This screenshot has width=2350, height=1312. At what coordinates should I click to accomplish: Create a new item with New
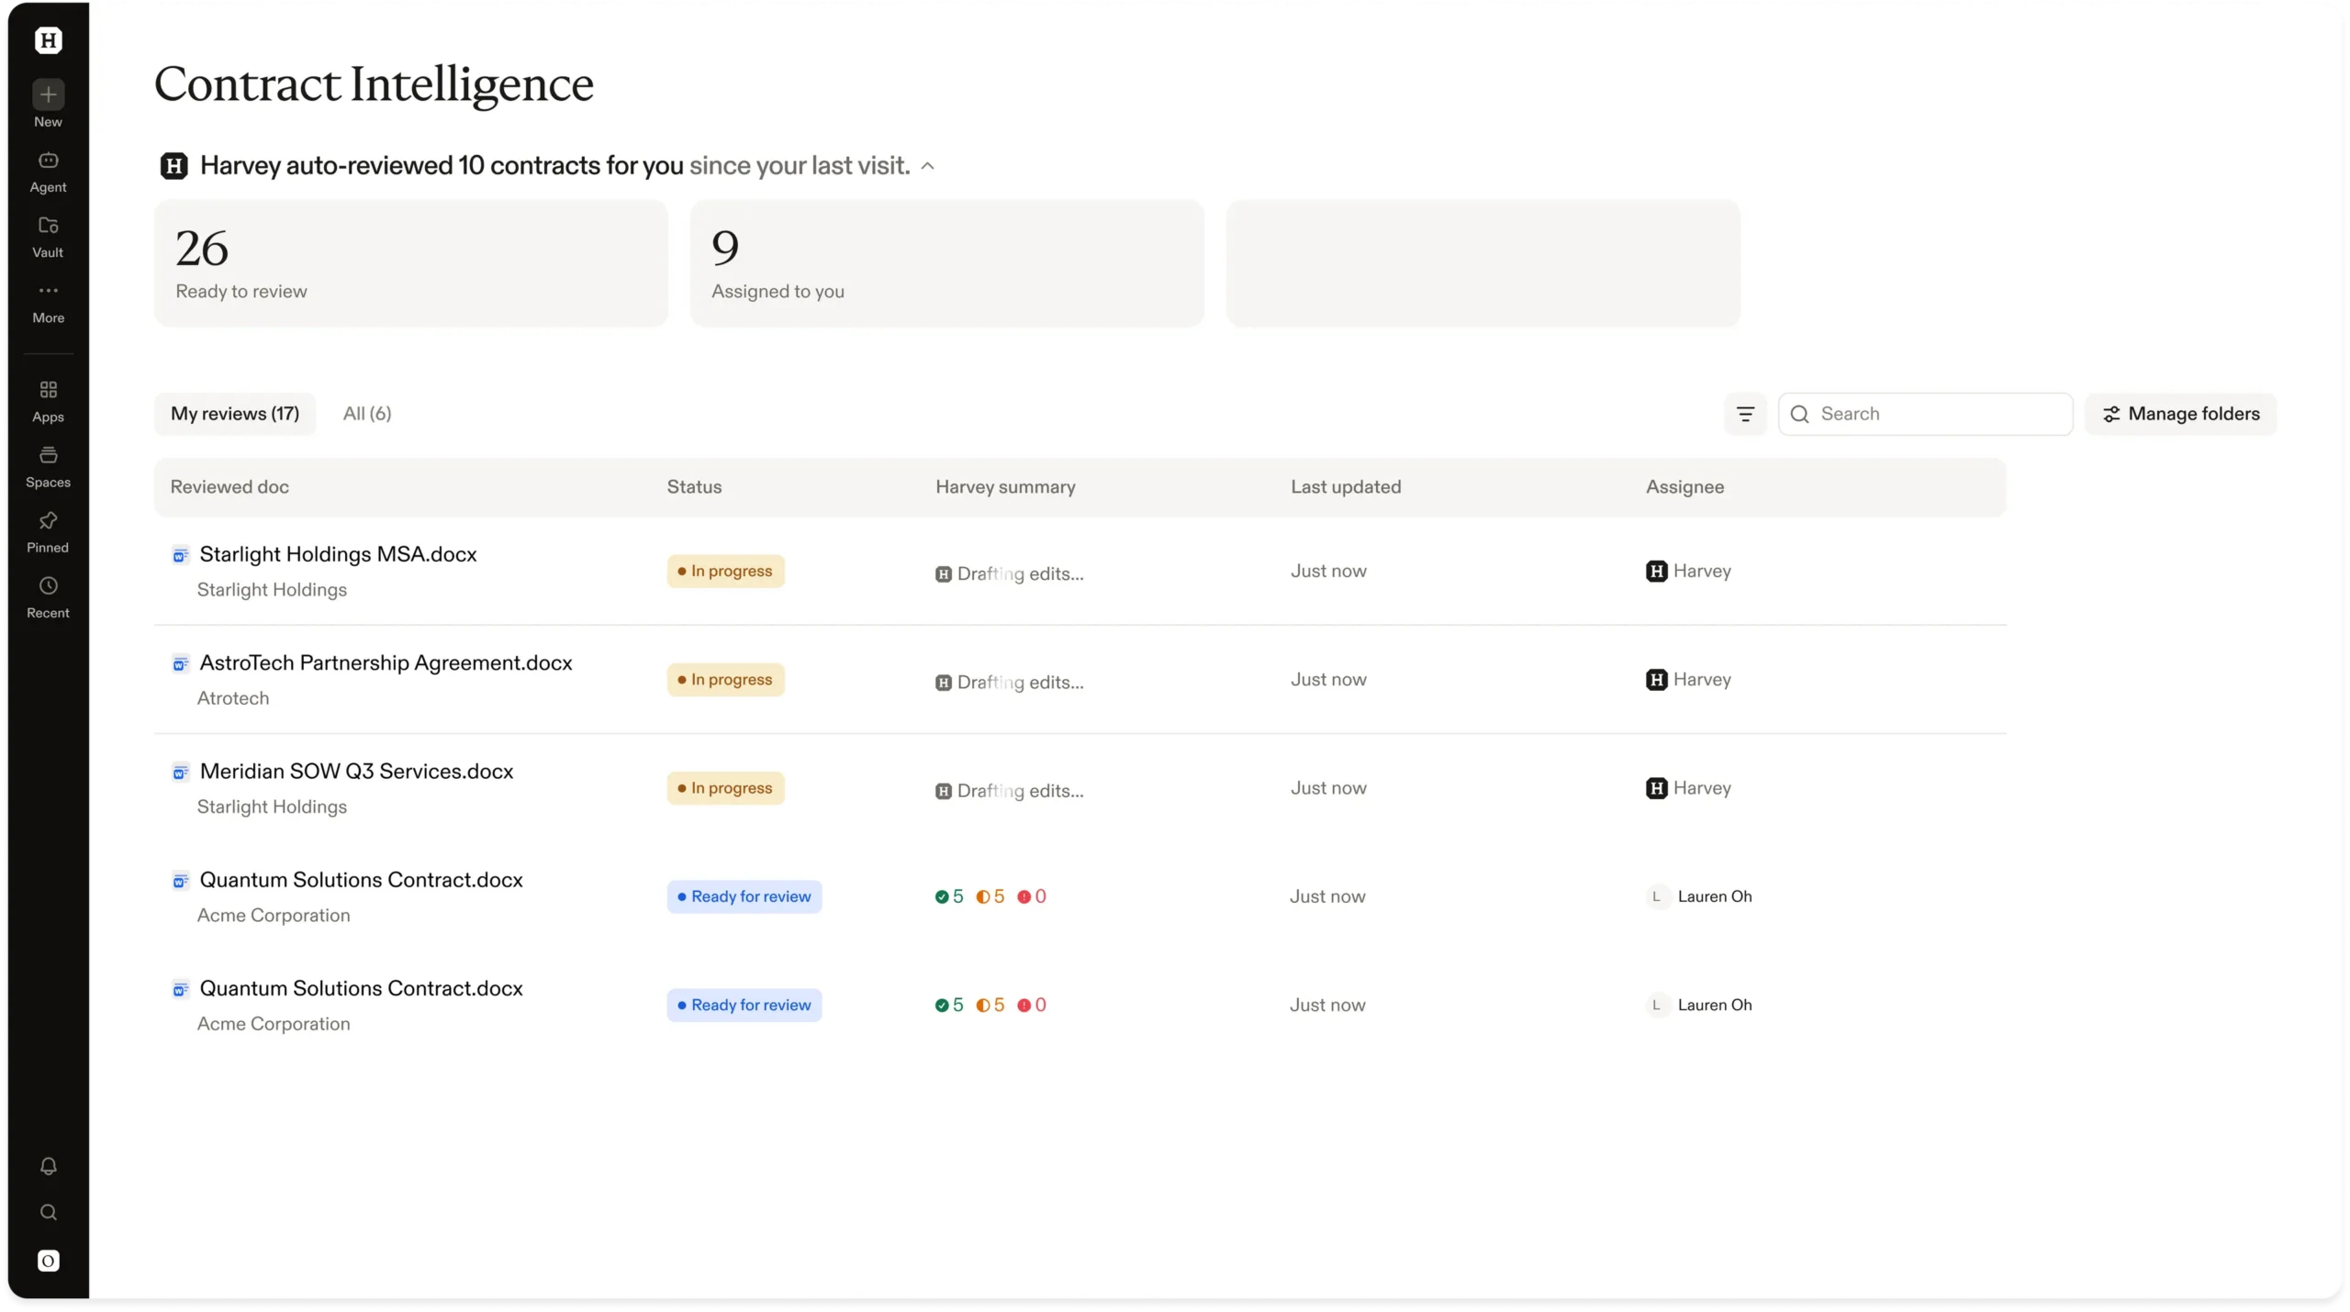48,104
